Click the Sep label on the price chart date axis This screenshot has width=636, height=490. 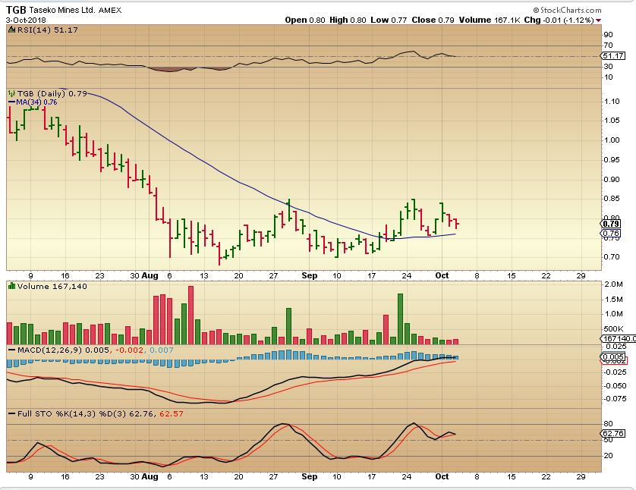click(x=308, y=276)
